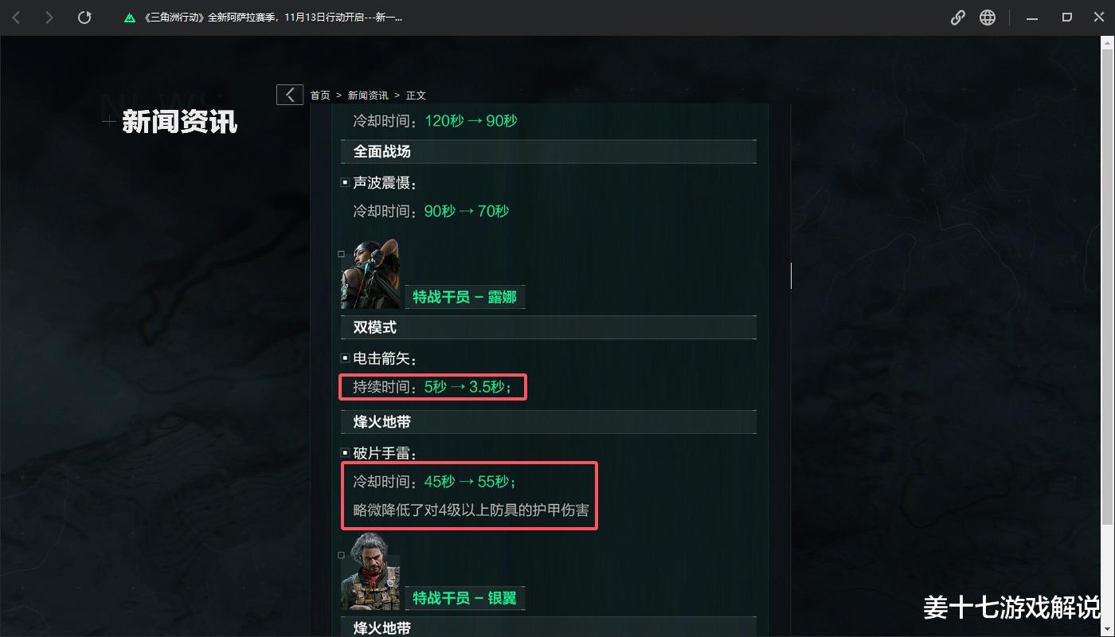The width and height of the screenshot is (1115, 637).
Task: Click 露娜 operator portrait thumbnail
Action: tap(370, 273)
